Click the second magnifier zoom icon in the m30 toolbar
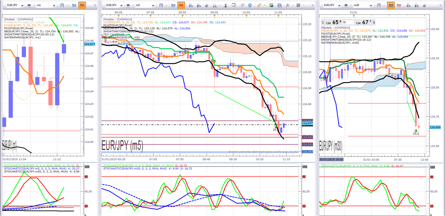 (x=417, y=5)
